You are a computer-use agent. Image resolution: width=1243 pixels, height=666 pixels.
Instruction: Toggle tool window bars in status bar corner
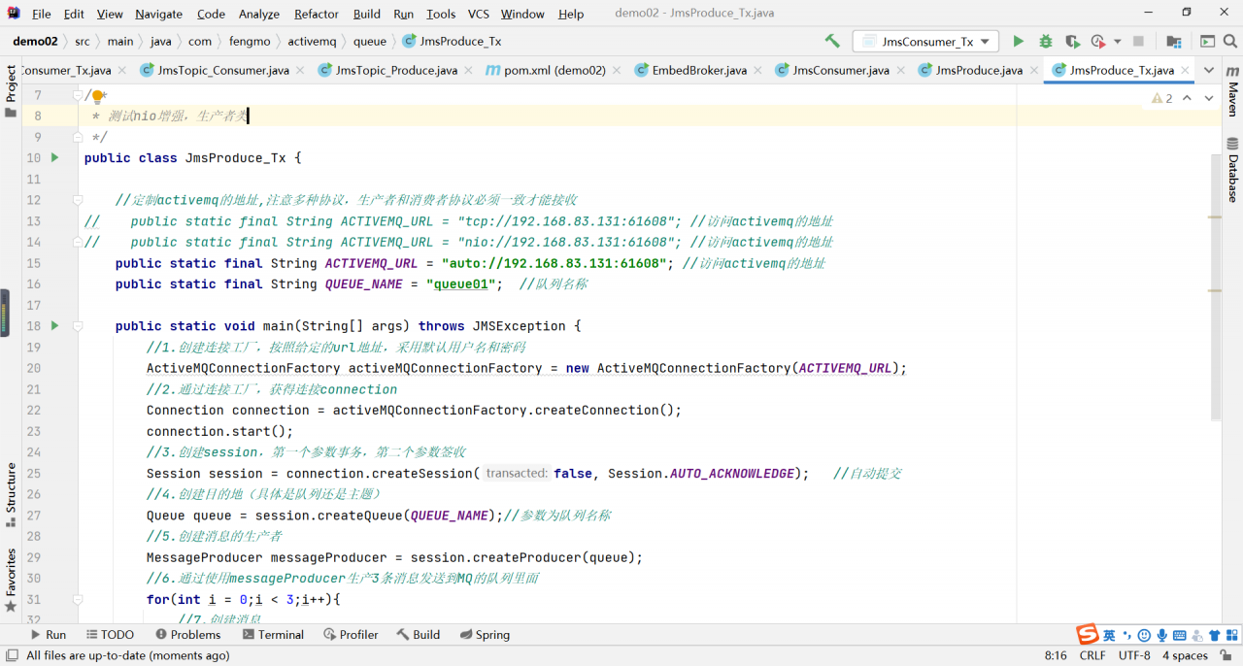pos(12,655)
